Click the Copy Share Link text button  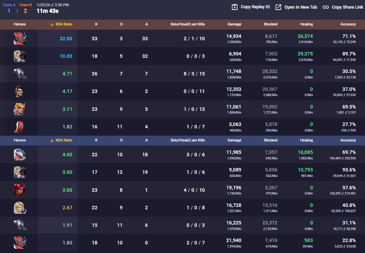point(347,7)
